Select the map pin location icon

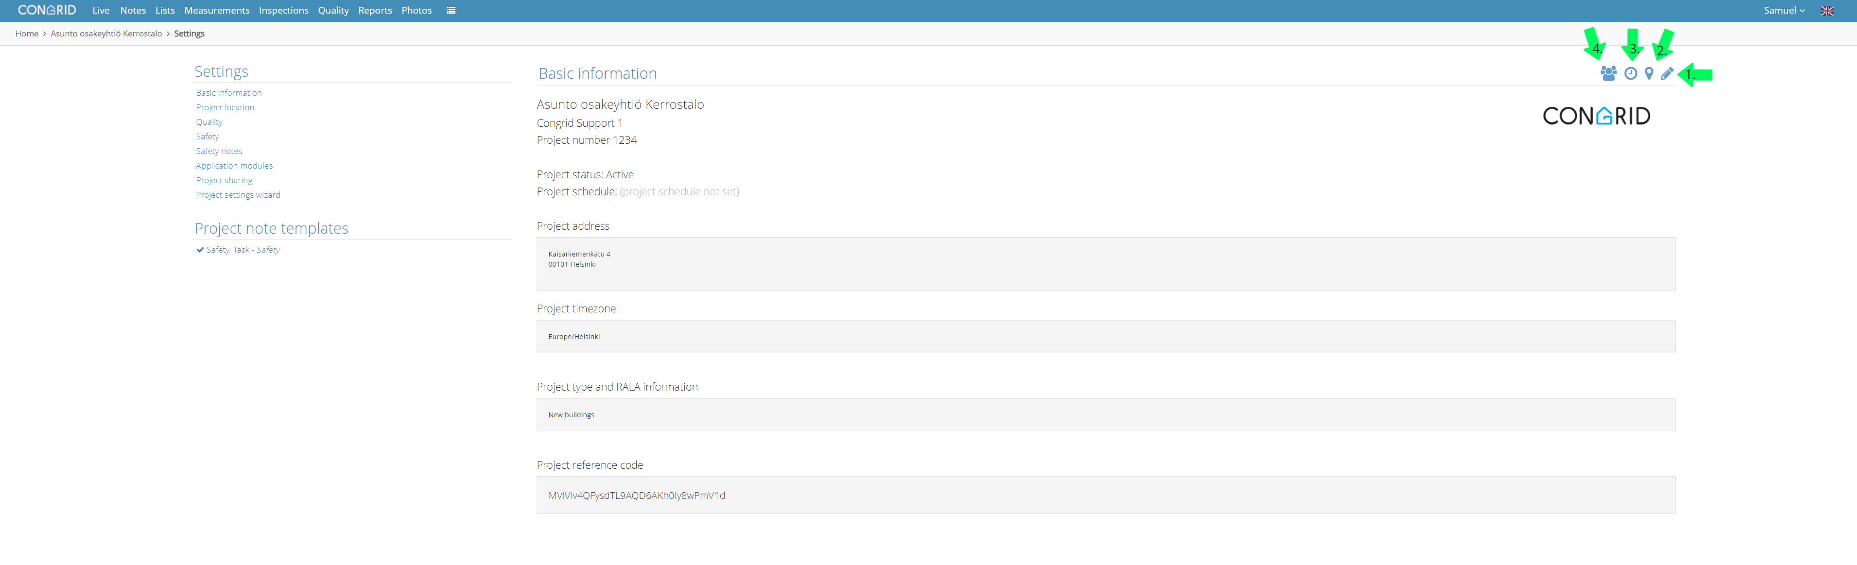tap(1648, 73)
